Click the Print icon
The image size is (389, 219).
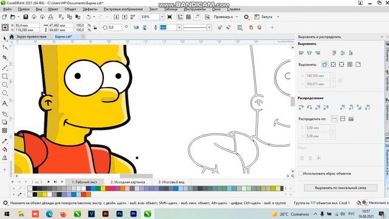(50, 17)
